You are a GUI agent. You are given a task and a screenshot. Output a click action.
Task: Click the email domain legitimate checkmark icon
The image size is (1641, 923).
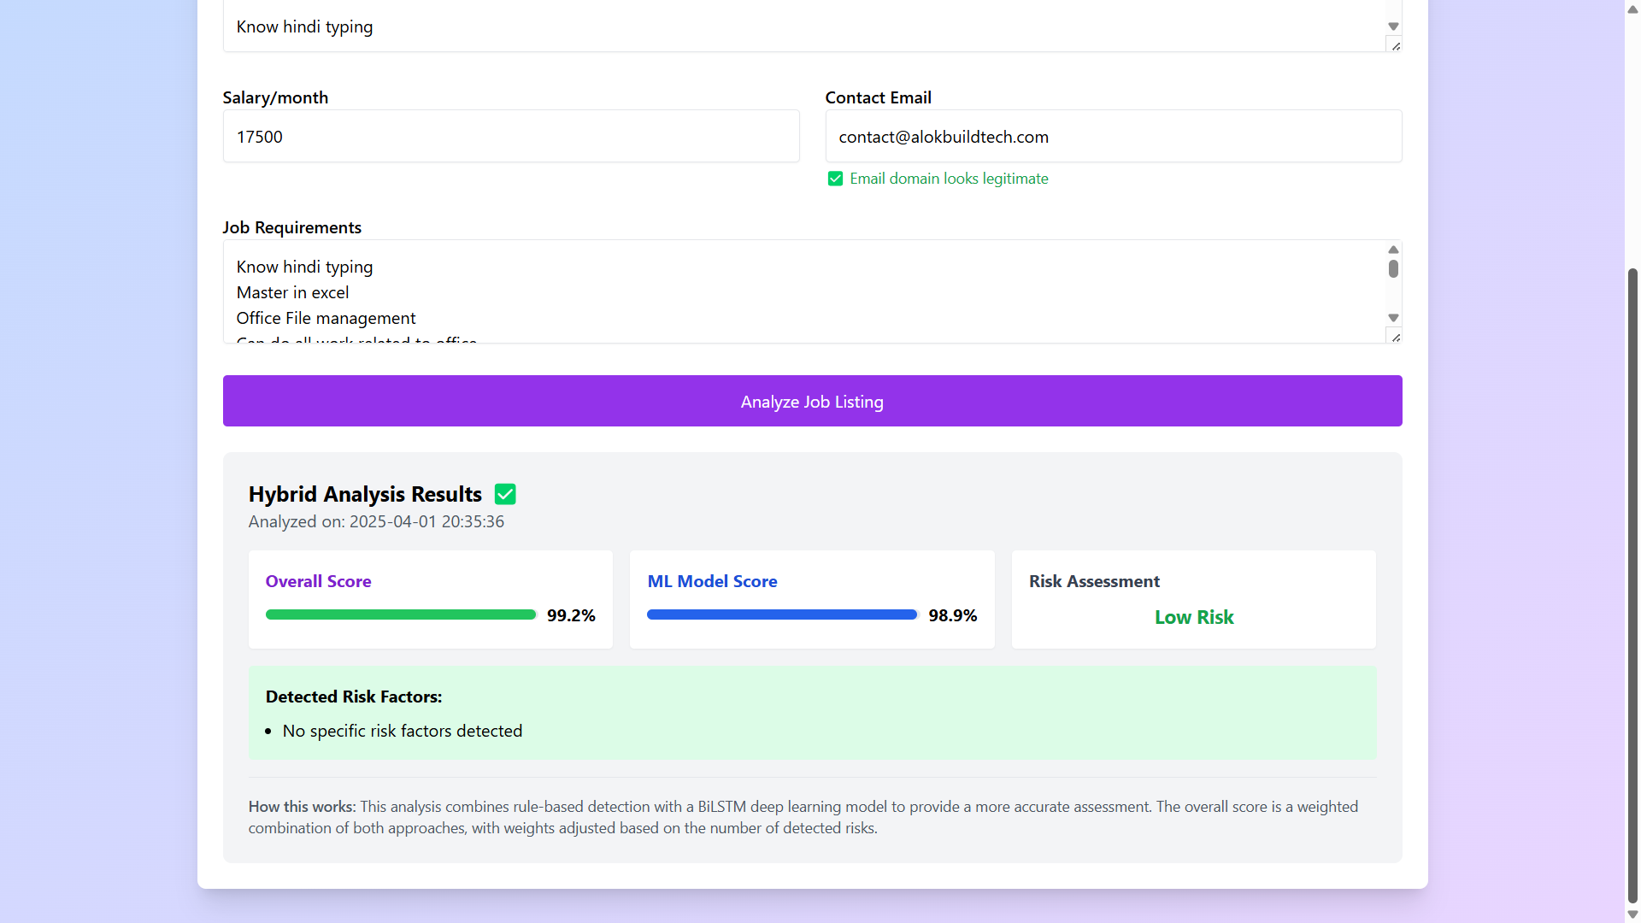[x=835, y=179]
